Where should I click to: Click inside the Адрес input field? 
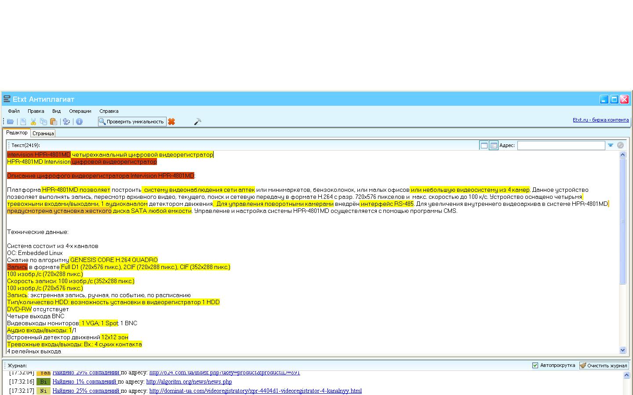[561, 145]
